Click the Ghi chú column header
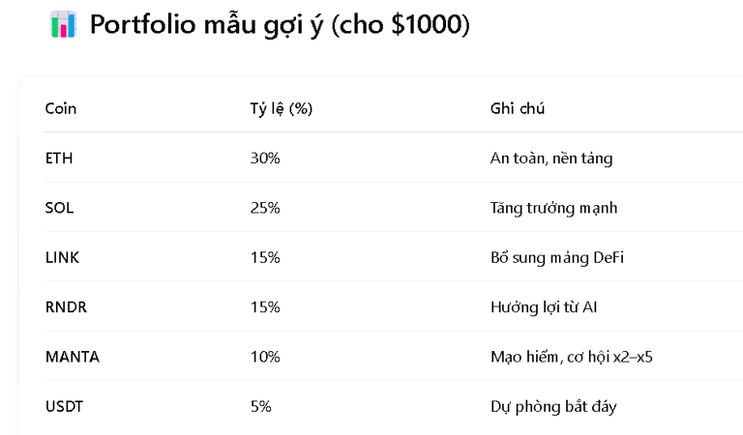The image size is (743, 435). pos(518,108)
